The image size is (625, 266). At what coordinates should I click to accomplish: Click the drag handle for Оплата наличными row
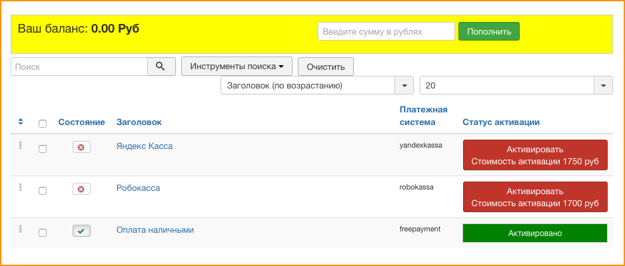[21, 229]
